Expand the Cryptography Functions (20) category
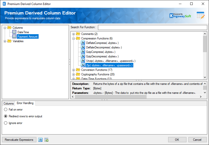This screenshot has width=209, height=145. click(73, 74)
